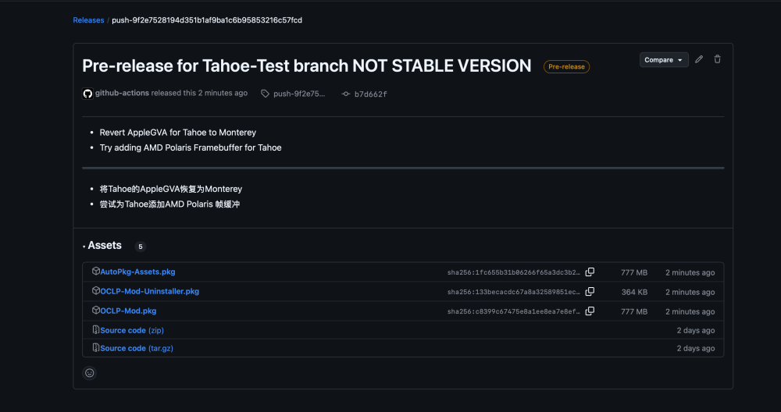Open commit b7d662f
The width and height of the screenshot is (781, 412).
click(370, 94)
